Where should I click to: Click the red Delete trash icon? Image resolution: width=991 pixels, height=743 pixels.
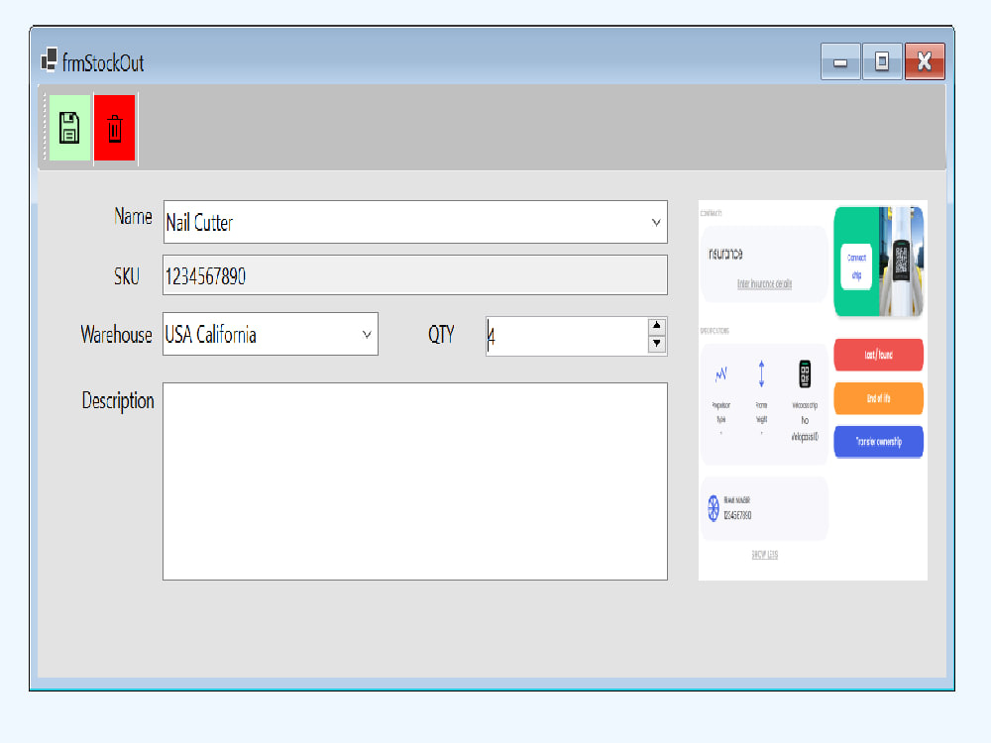click(114, 128)
